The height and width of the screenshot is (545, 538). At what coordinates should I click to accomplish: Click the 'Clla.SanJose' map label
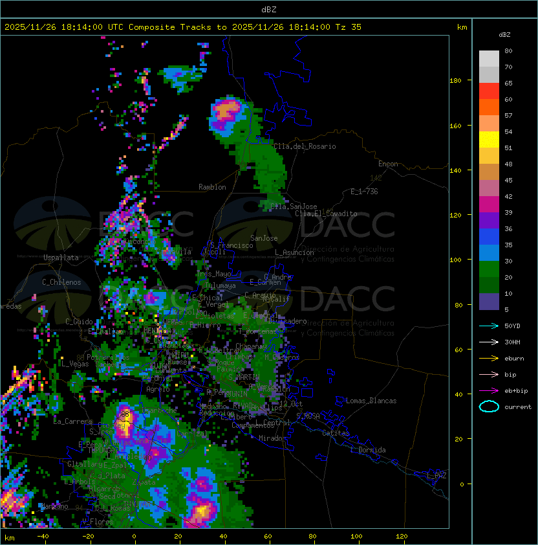pos(294,206)
